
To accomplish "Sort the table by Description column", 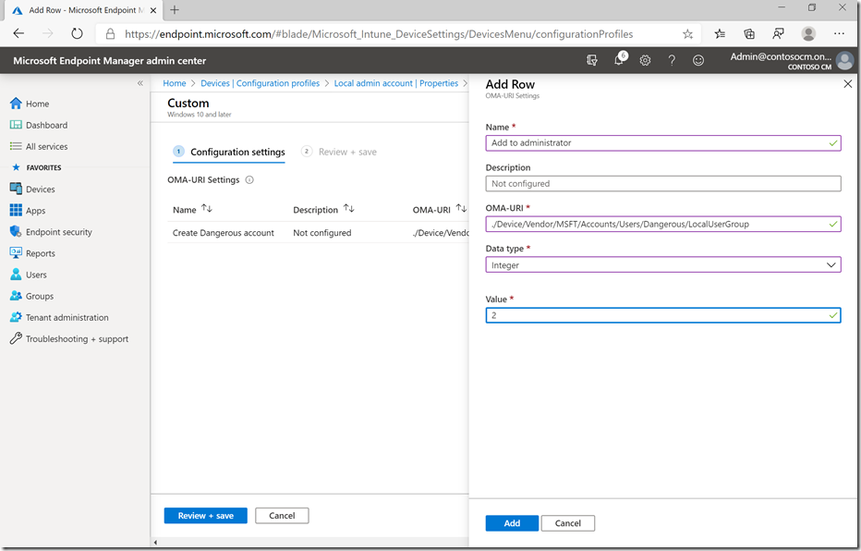I will [349, 209].
